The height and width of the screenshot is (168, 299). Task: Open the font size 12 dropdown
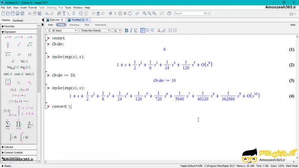point(117,30)
